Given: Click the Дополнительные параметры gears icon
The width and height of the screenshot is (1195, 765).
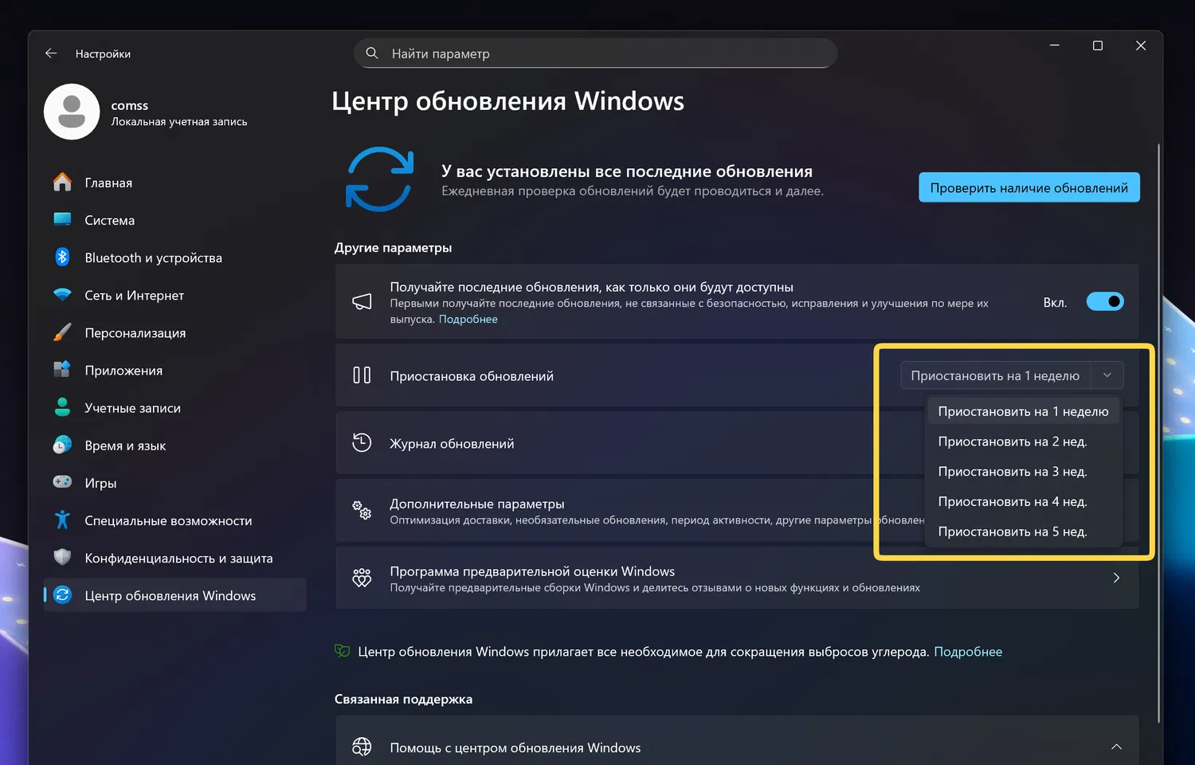Looking at the screenshot, I should [362, 510].
